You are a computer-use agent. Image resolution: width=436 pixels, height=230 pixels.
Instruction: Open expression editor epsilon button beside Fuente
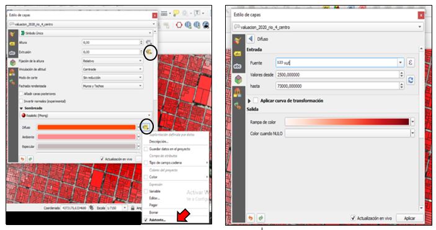point(411,63)
